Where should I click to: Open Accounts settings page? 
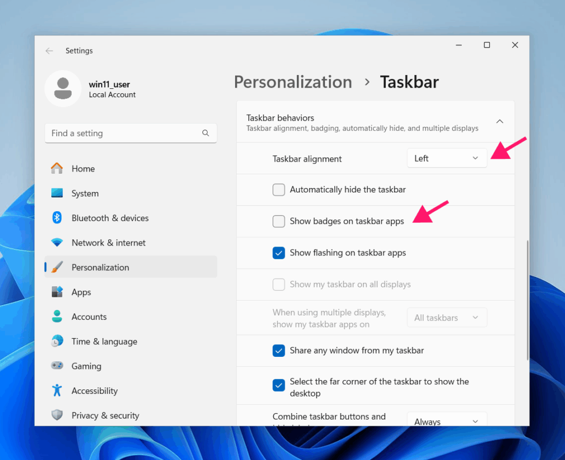(130, 317)
